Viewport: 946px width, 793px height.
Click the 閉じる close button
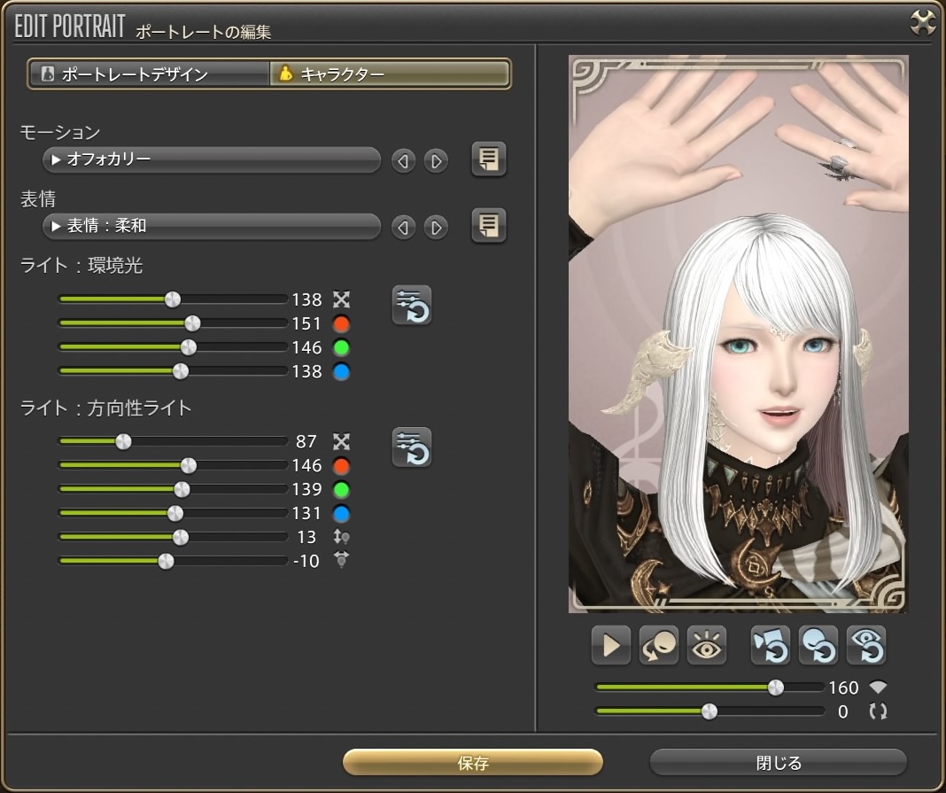778,763
